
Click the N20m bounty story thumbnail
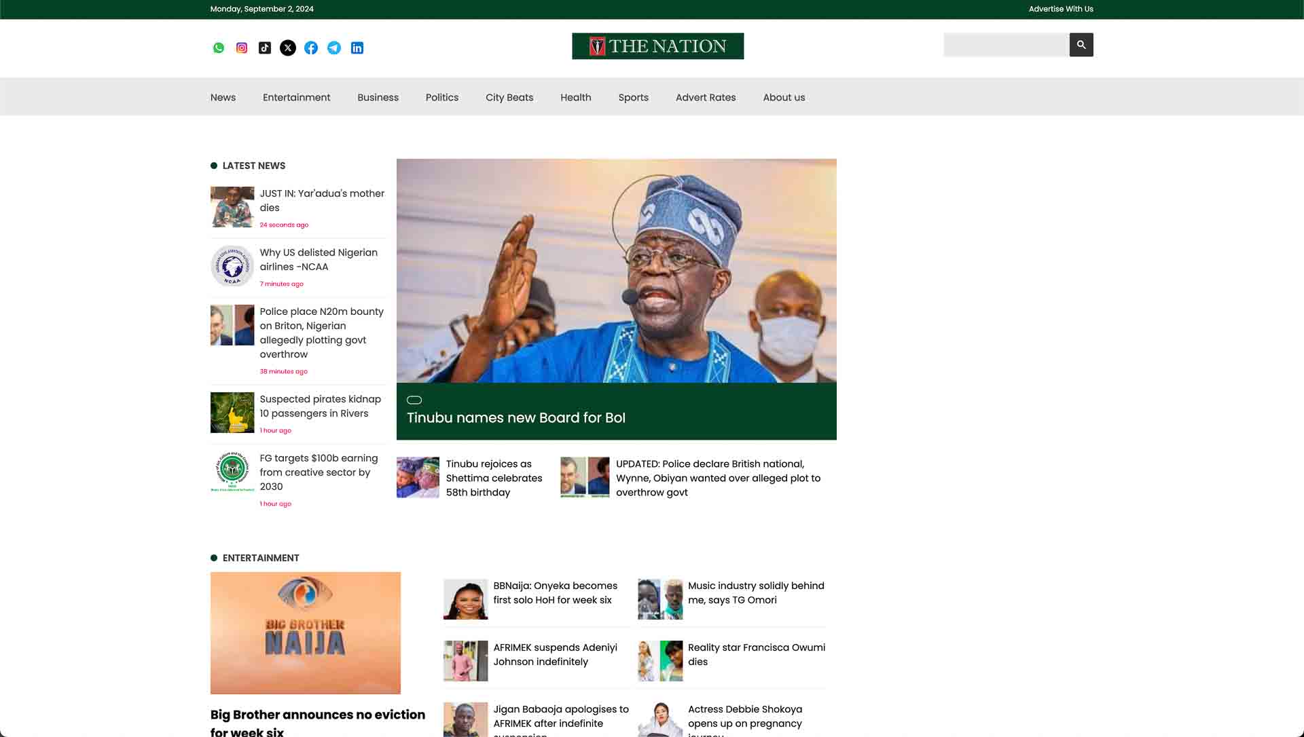[x=232, y=325]
